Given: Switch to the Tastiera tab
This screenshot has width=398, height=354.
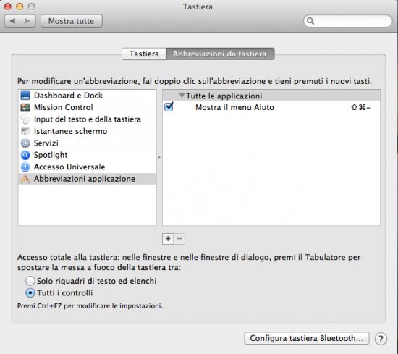Looking at the screenshot, I should click(144, 54).
